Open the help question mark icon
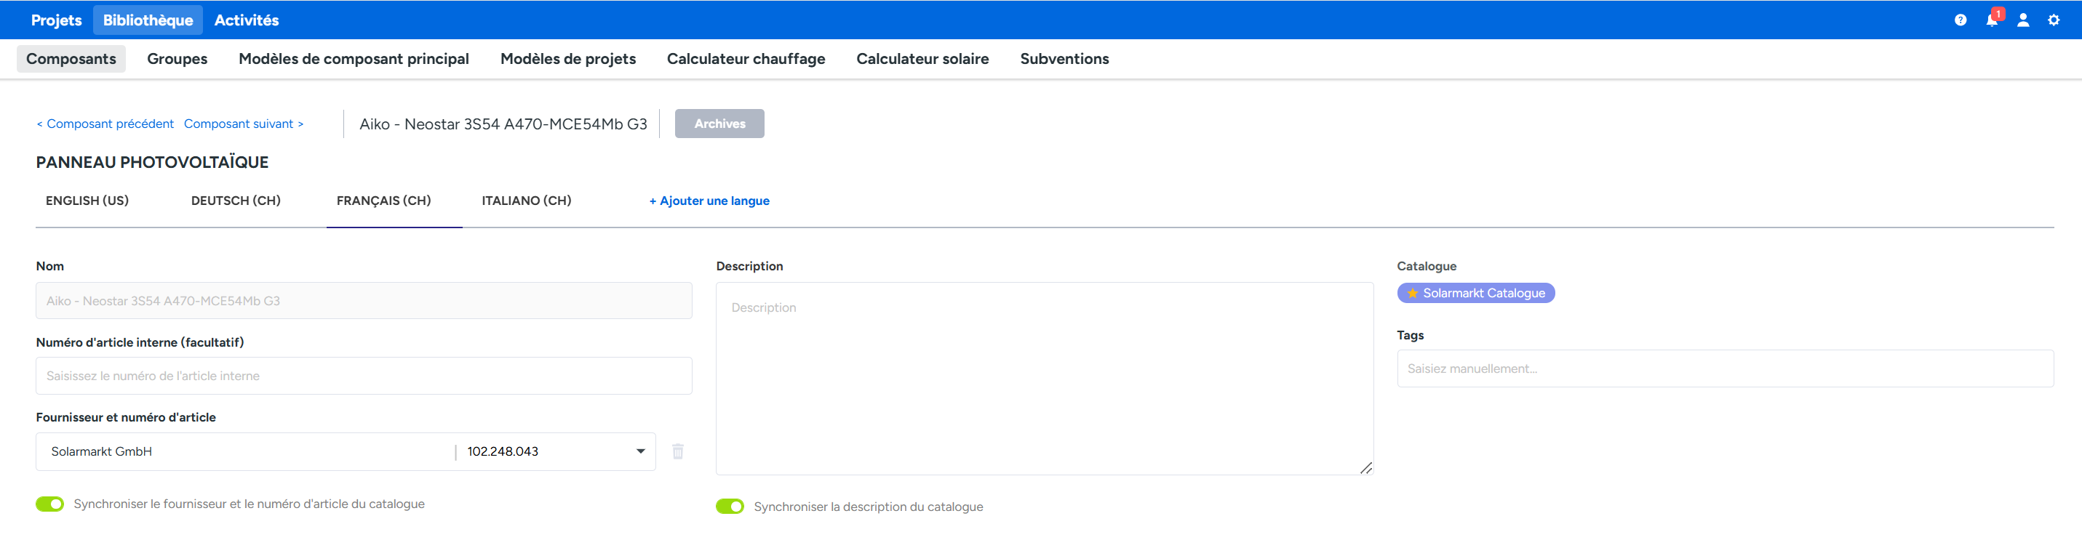This screenshot has height=548, width=2082. click(x=1960, y=20)
